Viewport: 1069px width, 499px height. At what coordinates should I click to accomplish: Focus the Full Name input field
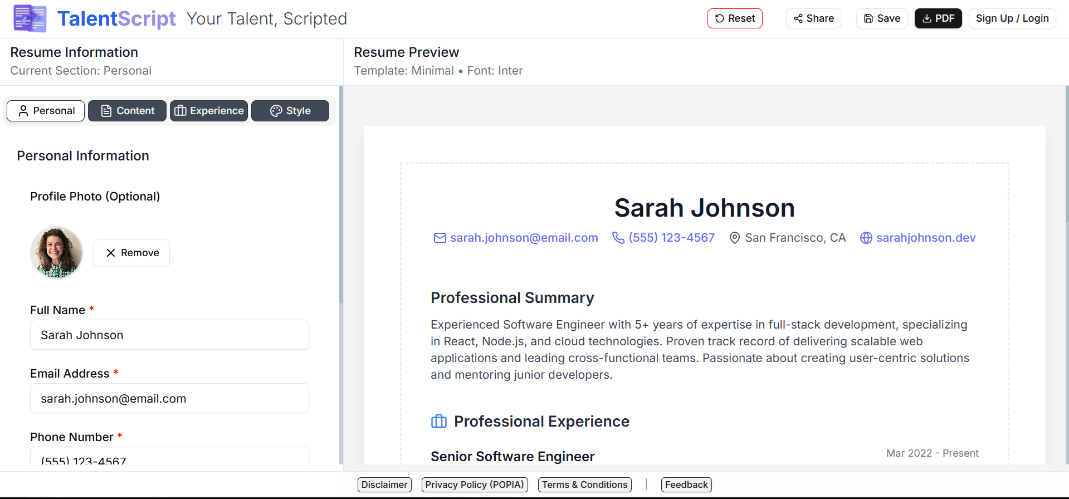(169, 335)
